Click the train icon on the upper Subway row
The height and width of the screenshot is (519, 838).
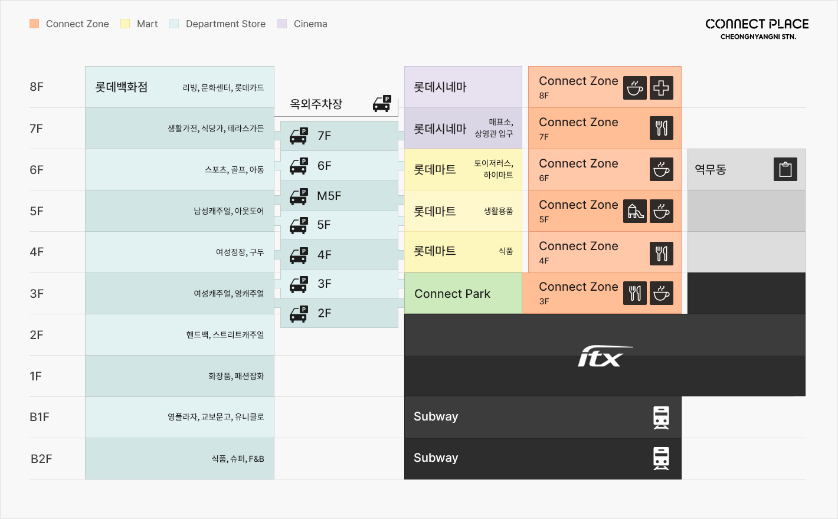tap(662, 418)
